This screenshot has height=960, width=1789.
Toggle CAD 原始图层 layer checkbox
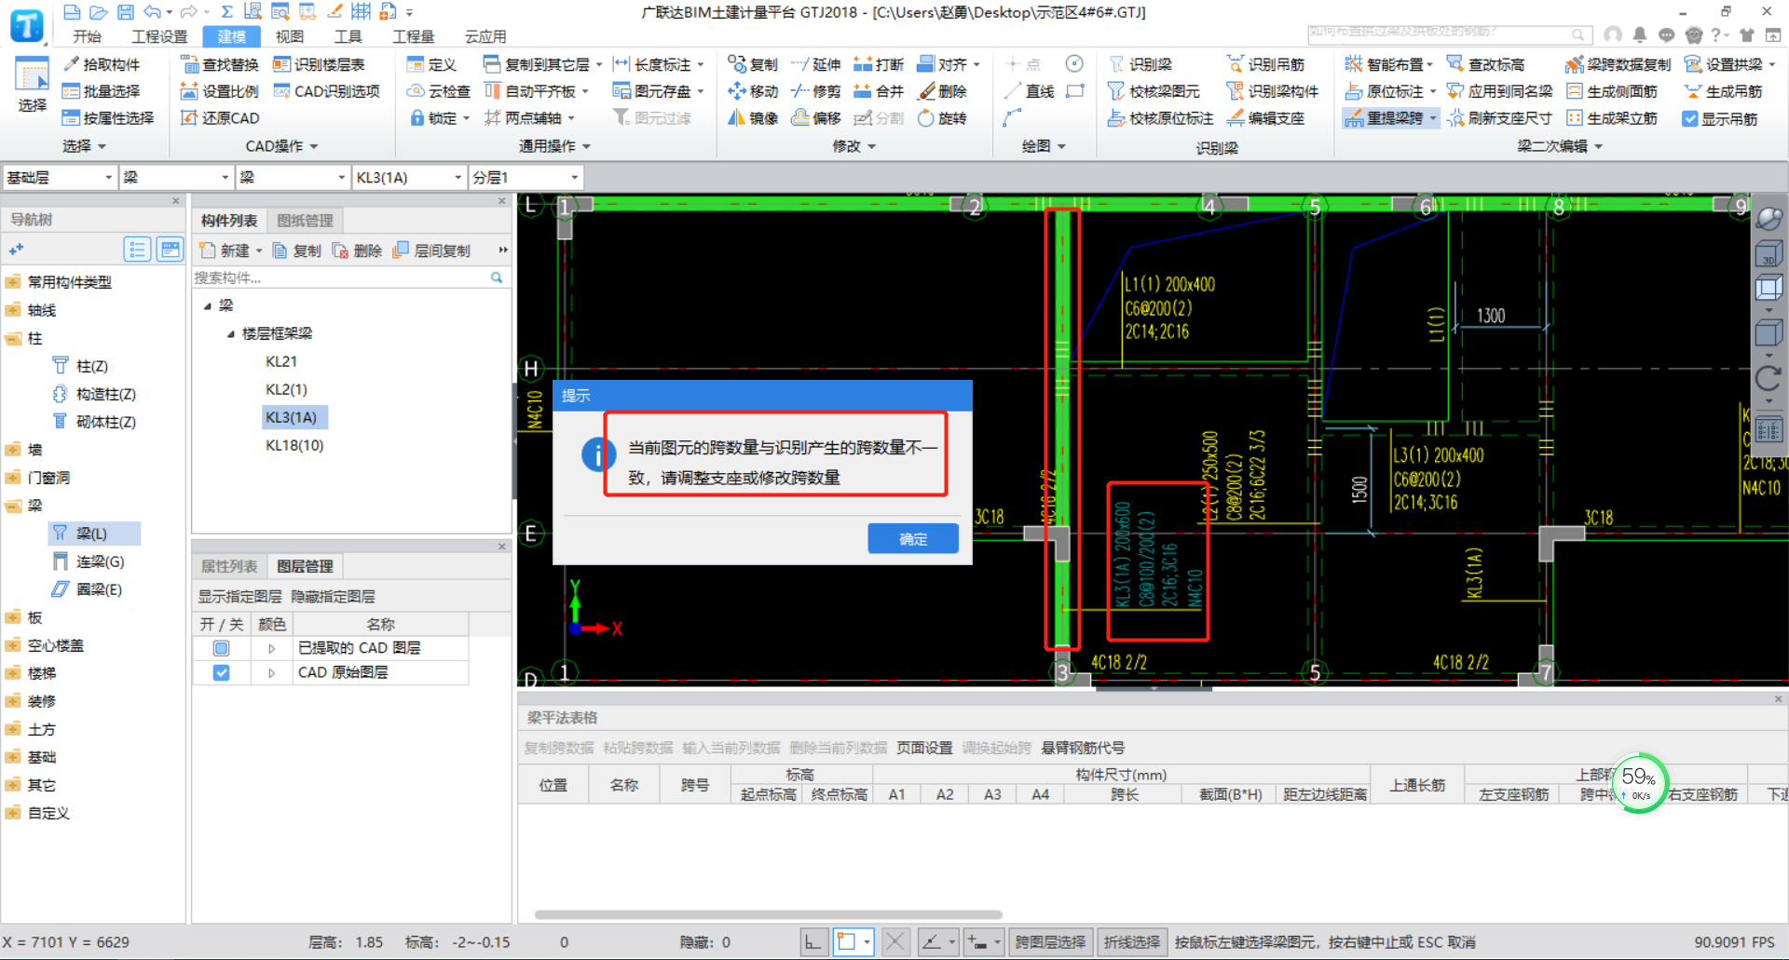click(x=221, y=672)
